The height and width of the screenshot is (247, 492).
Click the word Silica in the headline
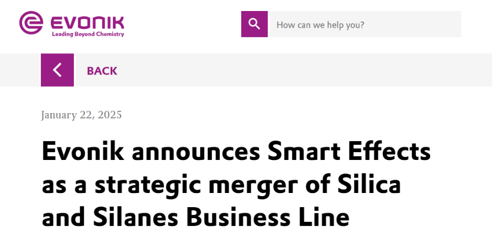point(369,184)
